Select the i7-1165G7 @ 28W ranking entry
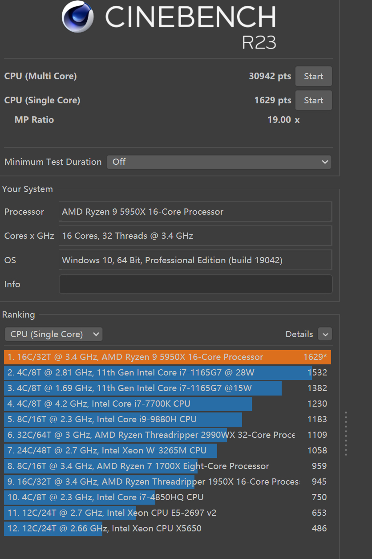Screen dimensions: 372x559 tap(167, 372)
